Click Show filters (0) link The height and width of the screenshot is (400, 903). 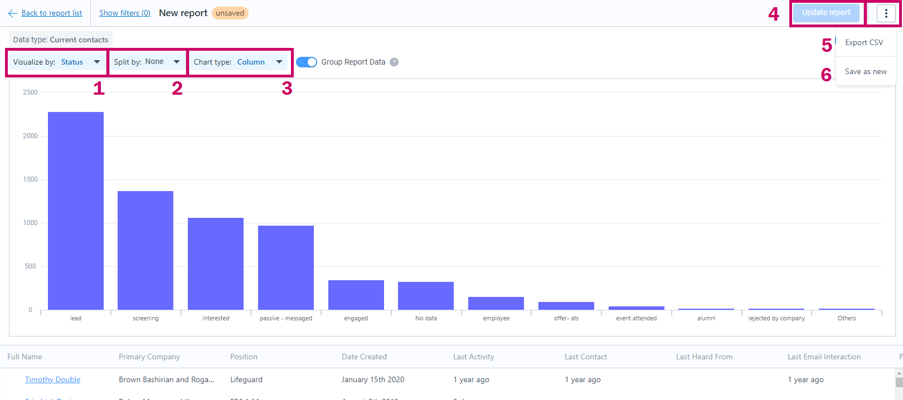[x=125, y=13]
